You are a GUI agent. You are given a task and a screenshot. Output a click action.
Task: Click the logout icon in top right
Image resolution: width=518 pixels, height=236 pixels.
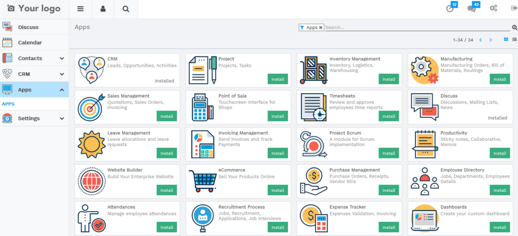pos(514,8)
